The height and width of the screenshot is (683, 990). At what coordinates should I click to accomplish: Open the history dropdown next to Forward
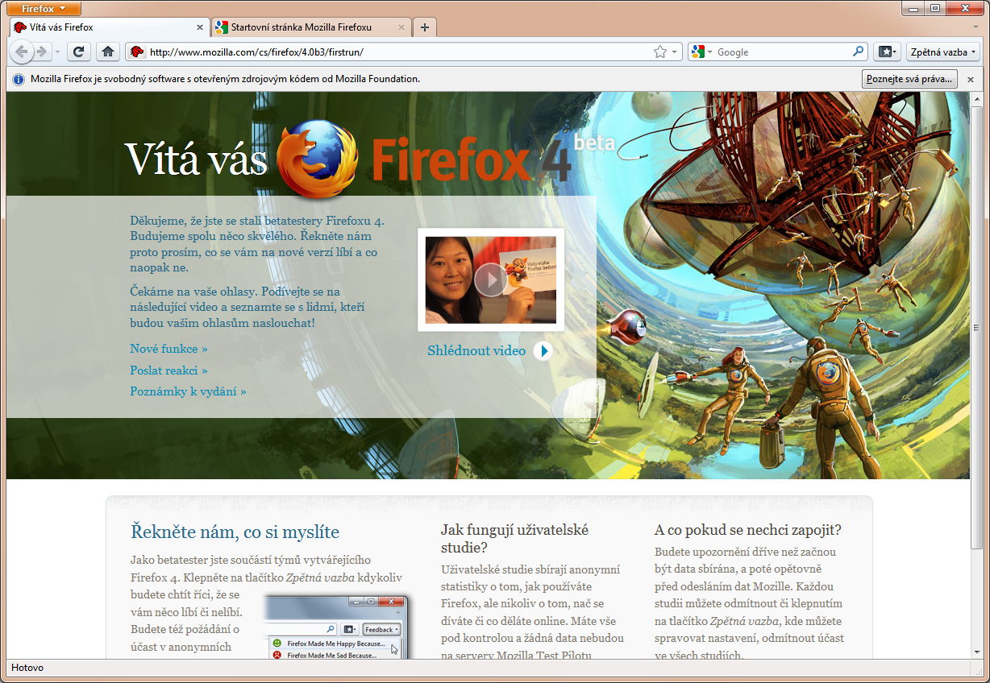pyautogui.click(x=57, y=52)
